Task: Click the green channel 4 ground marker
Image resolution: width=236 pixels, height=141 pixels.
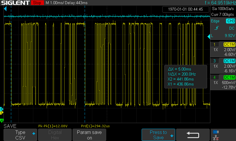Action: pos(1,121)
